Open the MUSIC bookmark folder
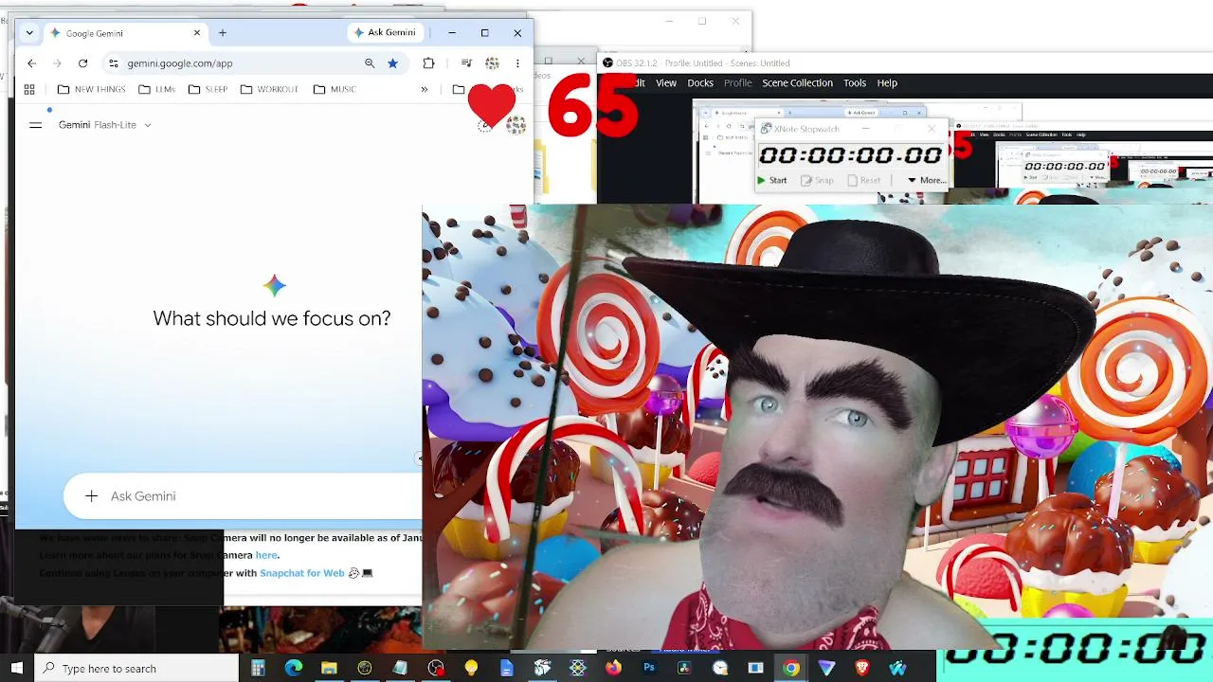This screenshot has height=682, width=1213. 333,89
